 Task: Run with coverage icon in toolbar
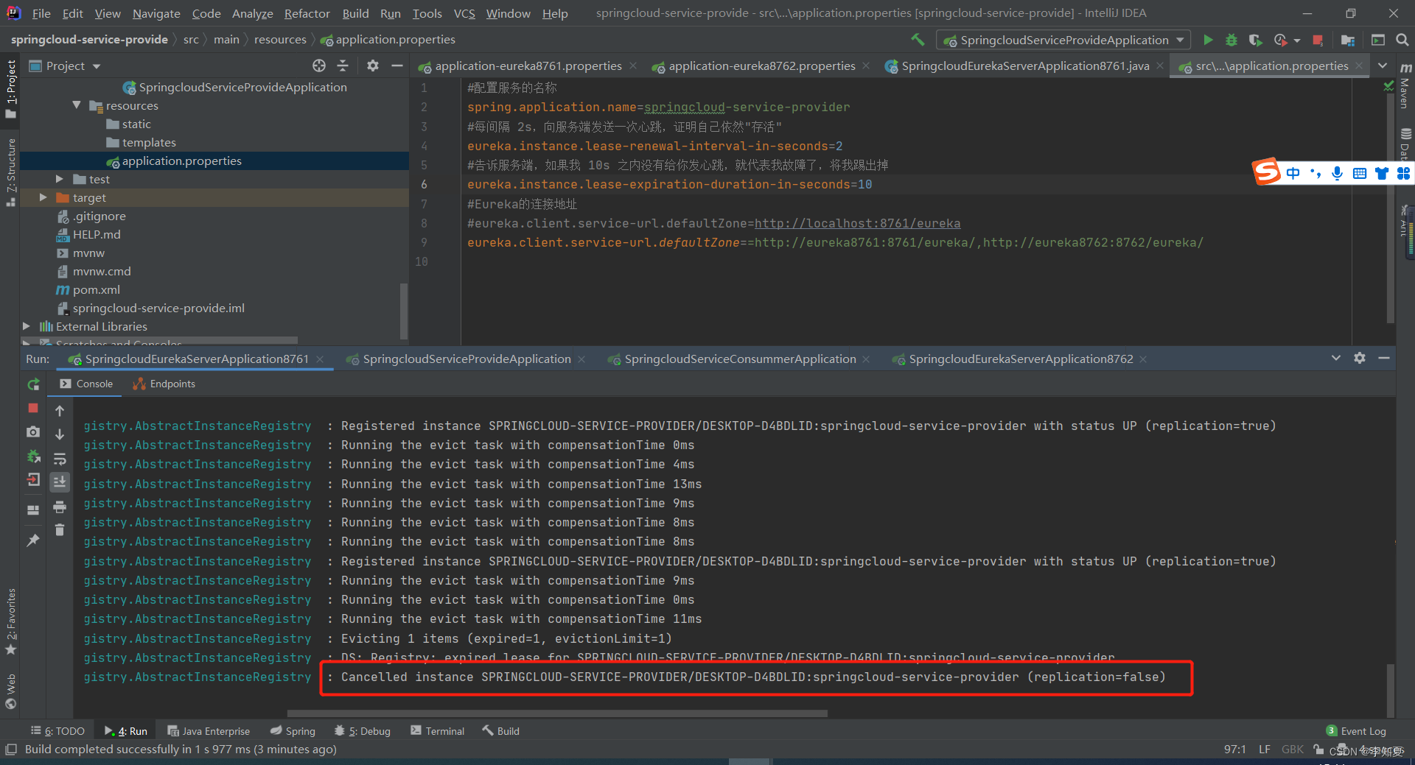1256,40
